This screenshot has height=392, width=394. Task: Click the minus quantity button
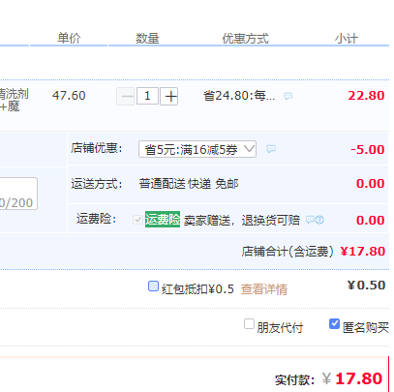pyautogui.click(x=125, y=96)
